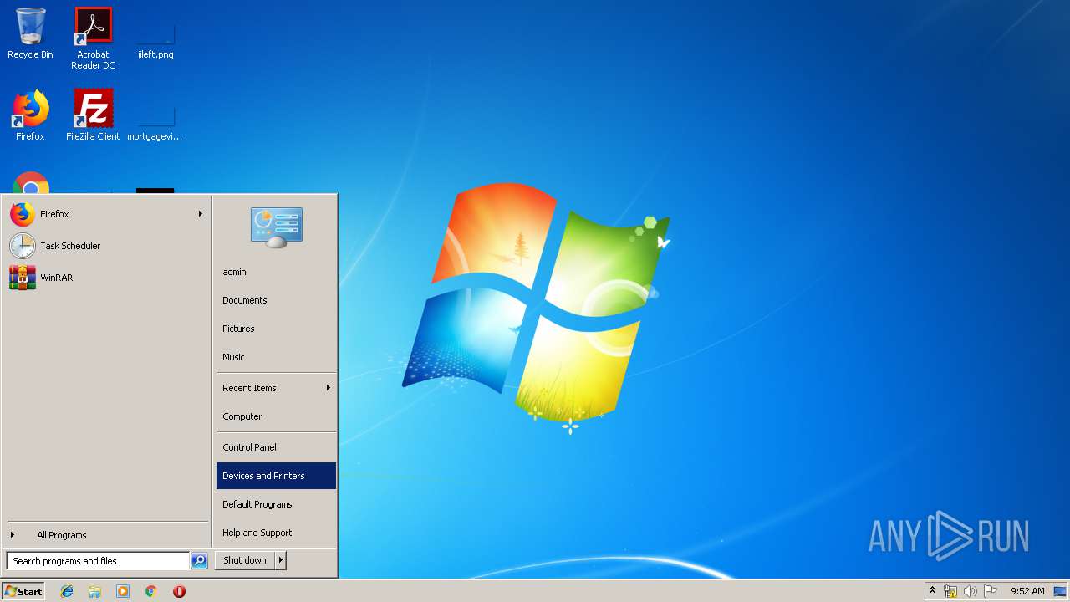Viewport: 1070px width, 602px height.
Task: Click the Task Scheduler clock icon
Action: (x=23, y=246)
